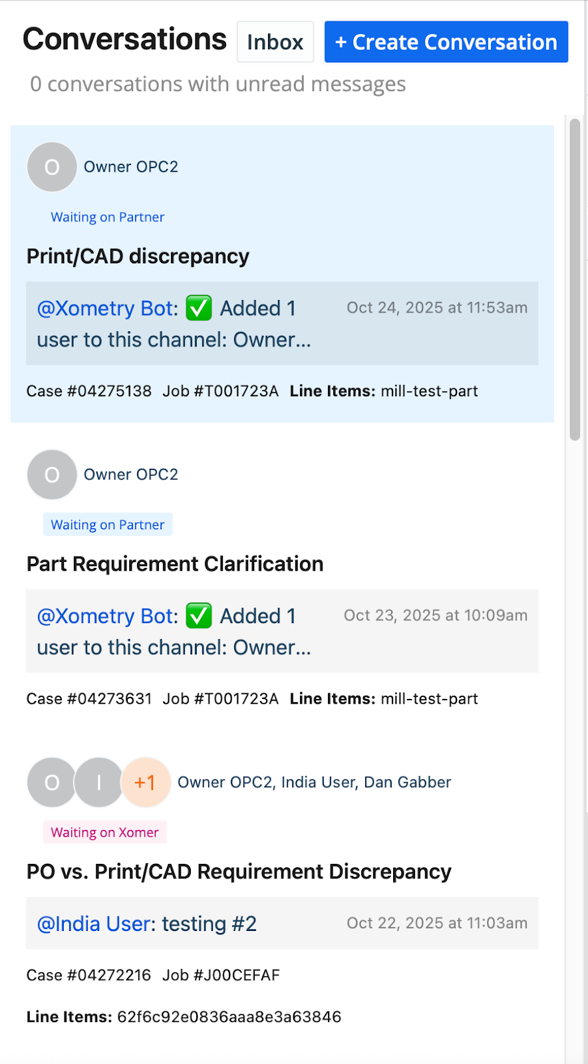Viewport: 588px width, 1064px height.
Task: Click Owner OPC2 avatar in second conversation
Action: (x=52, y=475)
